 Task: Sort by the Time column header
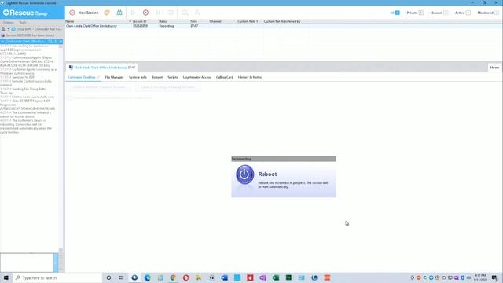(193, 21)
